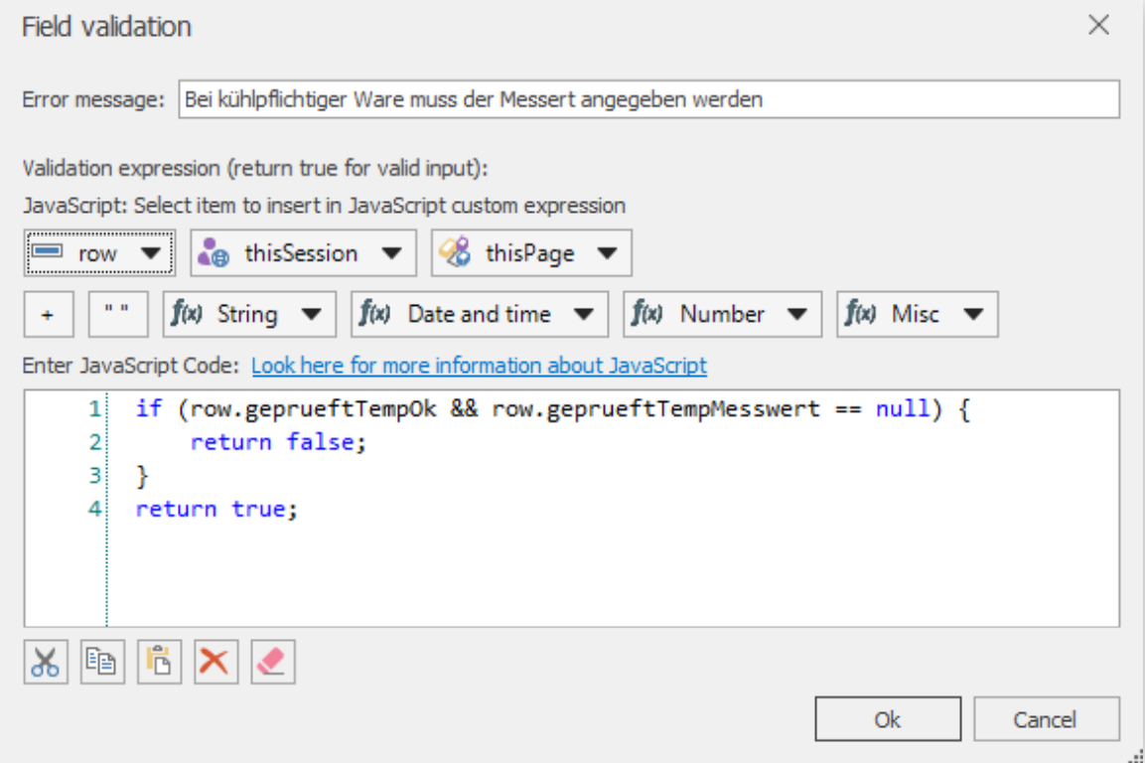Paste code using the clipboard icon

(x=159, y=663)
